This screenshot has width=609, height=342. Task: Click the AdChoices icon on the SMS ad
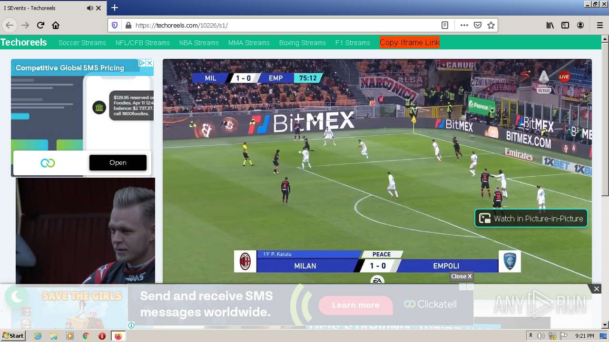(142, 63)
